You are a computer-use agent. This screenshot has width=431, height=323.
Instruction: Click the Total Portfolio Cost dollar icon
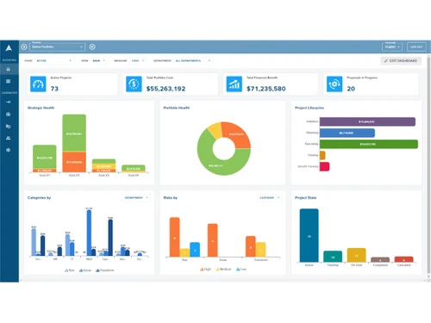point(134,84)
